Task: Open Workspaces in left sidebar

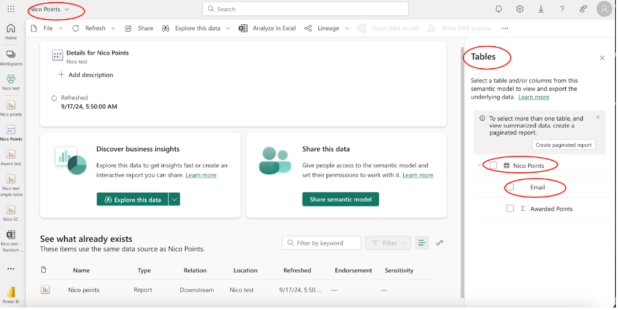Action: click(x=11, y=57)
